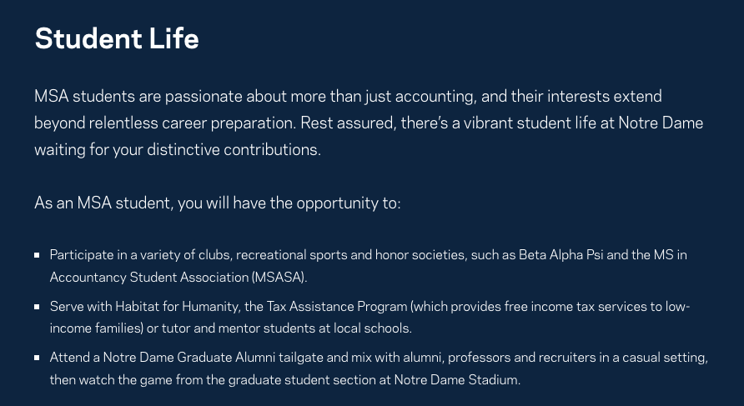The height and width of the screenshot is (406, 744).
Task: Click the second bullet point square marker
Action: point(38,307)
